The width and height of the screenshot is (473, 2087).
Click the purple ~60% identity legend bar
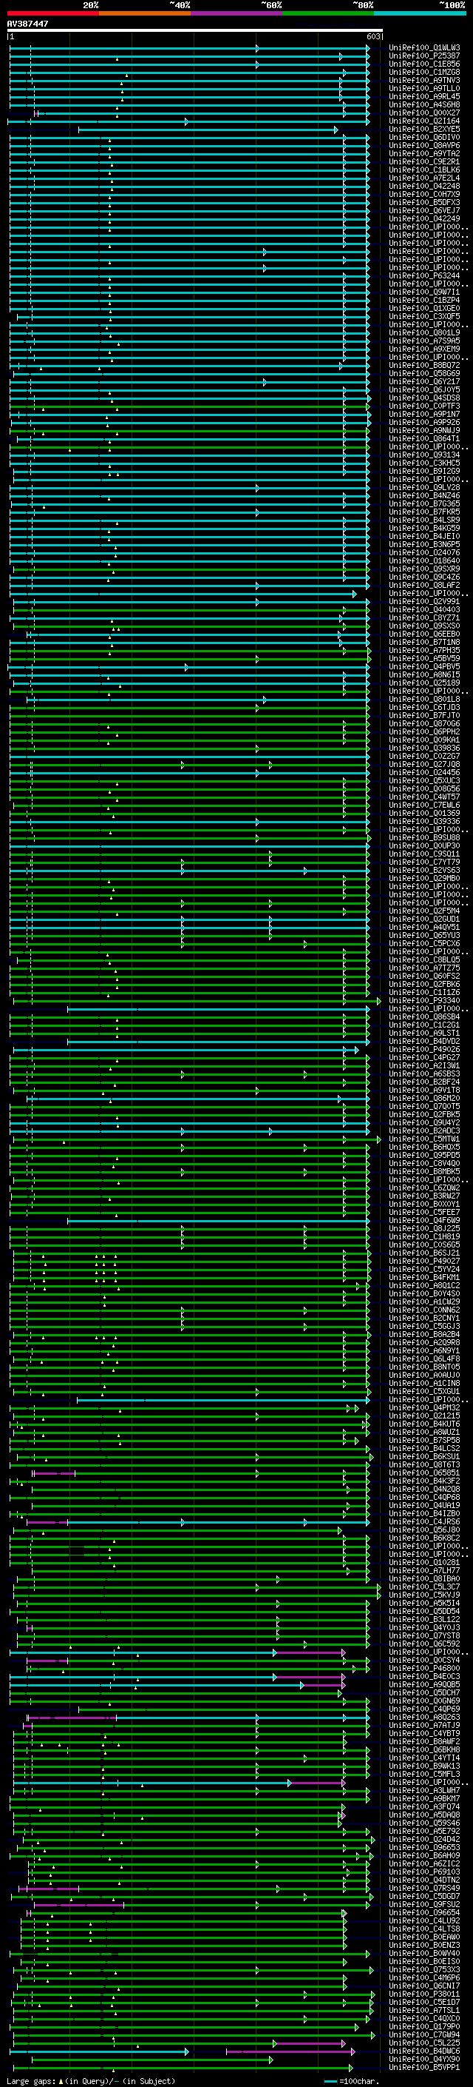pyautogui.click(x=236, y=13)
